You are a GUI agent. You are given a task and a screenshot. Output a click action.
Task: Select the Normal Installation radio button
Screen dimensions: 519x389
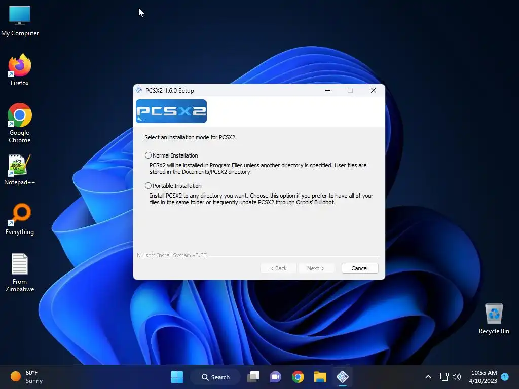pyautogui.click(x=148, y=155)
